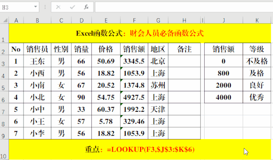Click quantity cell '33'
The width and height of the screenshot is (273, 160).
(x=82, y=109)
